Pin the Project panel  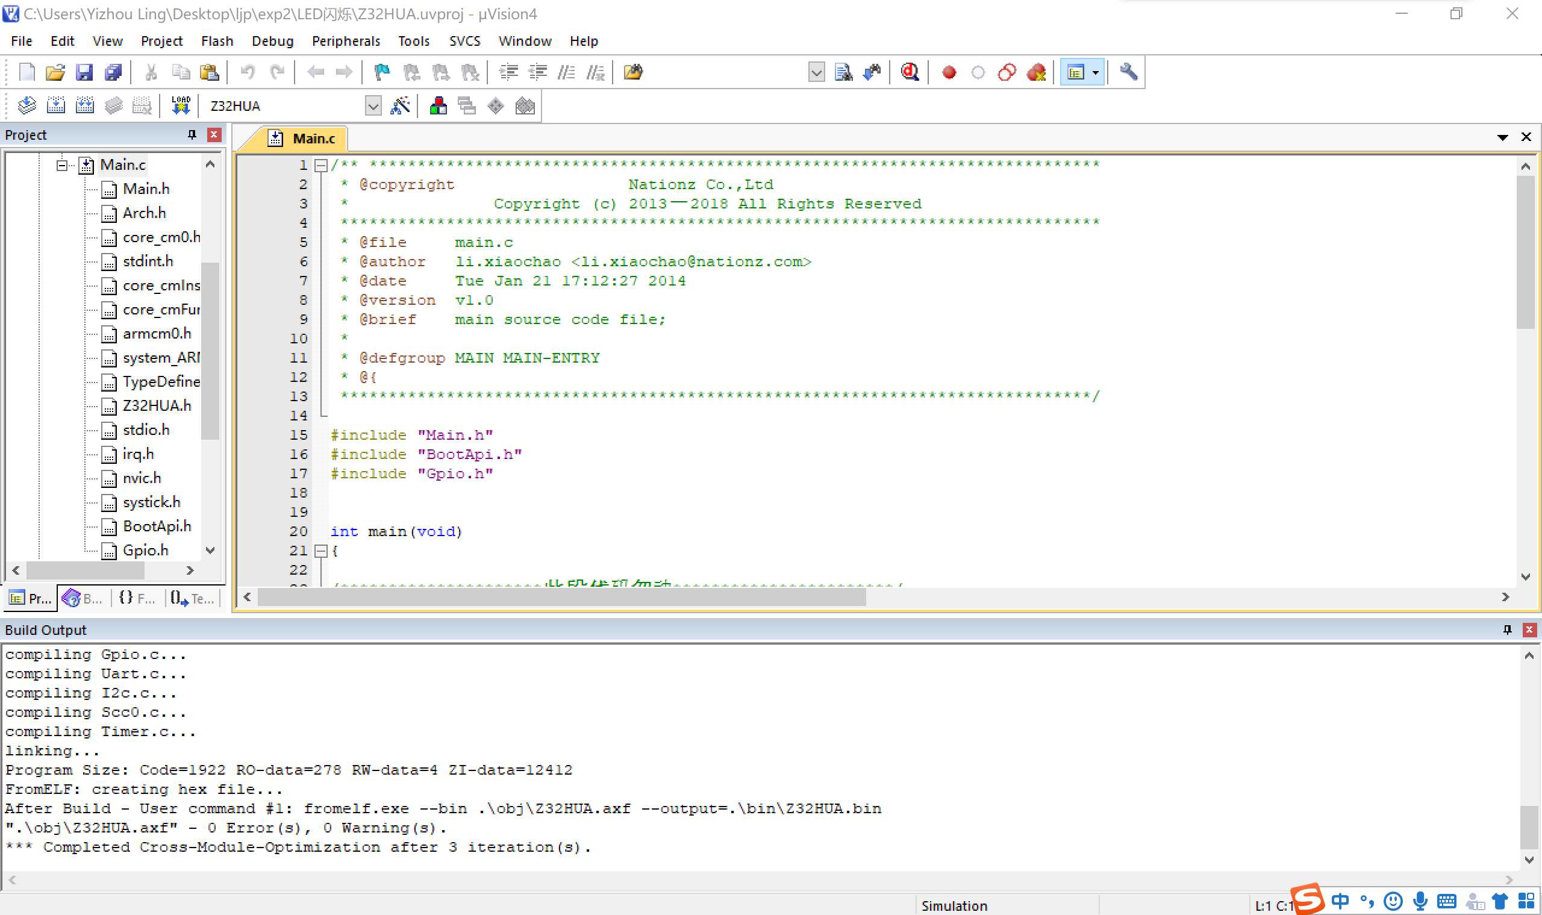click(x=192, y=134)
